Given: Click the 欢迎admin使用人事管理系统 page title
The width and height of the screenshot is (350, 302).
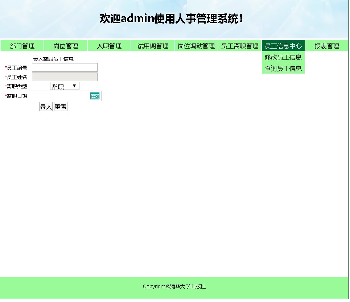Looking at the screenshot, I should (171, 18).
